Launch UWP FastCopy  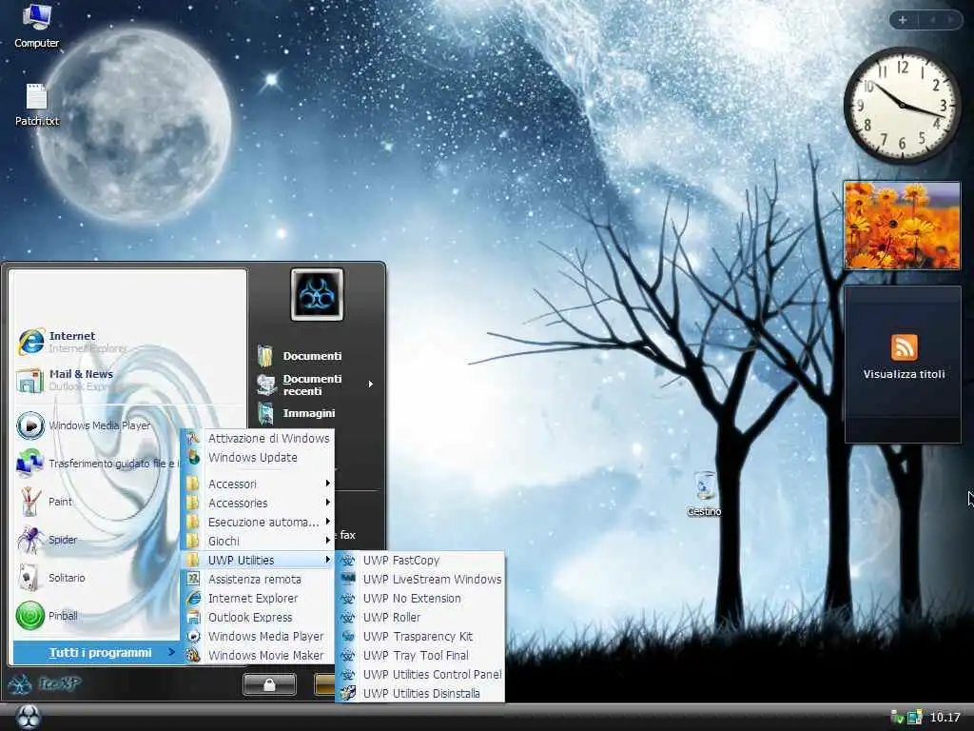click(420, 560)
